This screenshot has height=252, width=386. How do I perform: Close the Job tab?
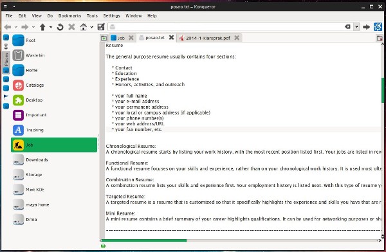pyautogui.click(x=131, y=38)
